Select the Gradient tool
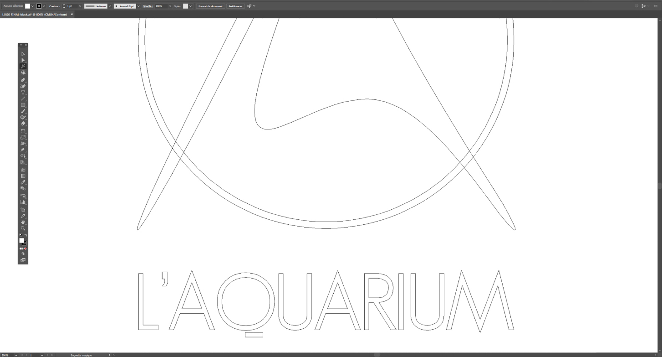662x357 pixels. 23,176
